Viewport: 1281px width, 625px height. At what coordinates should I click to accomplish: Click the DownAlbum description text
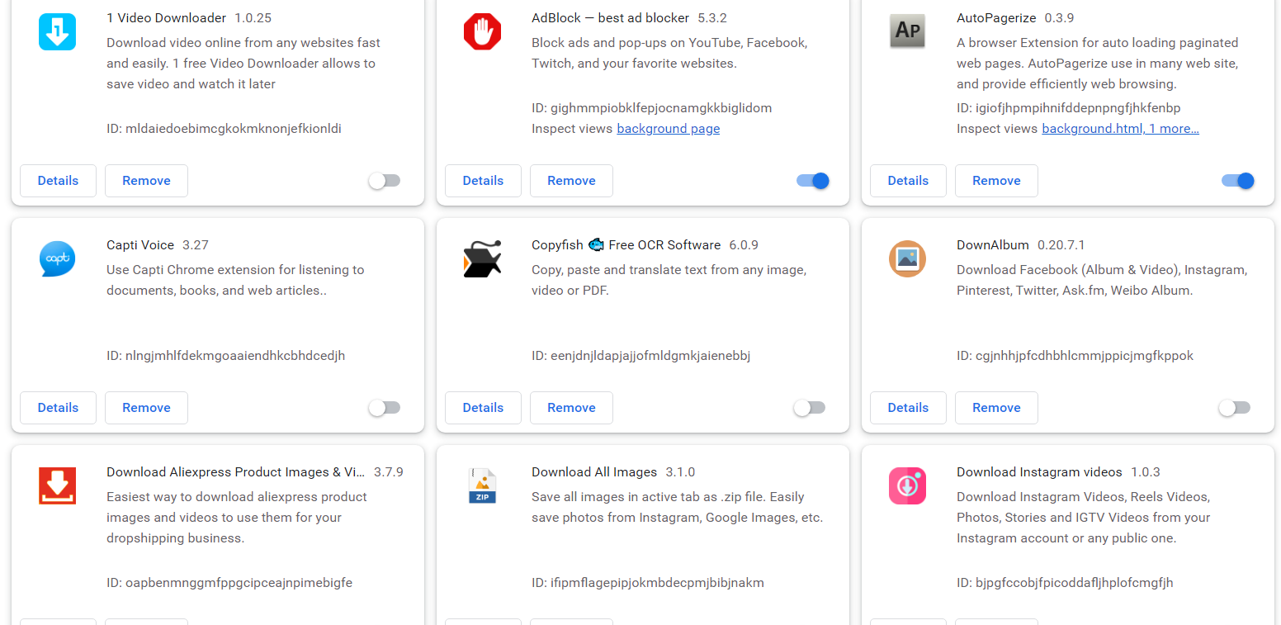click(x=1102, y=280)
